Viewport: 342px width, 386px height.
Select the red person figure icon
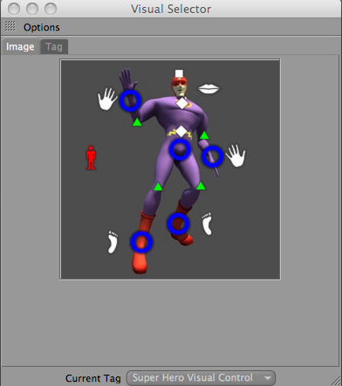coord(91,158)
